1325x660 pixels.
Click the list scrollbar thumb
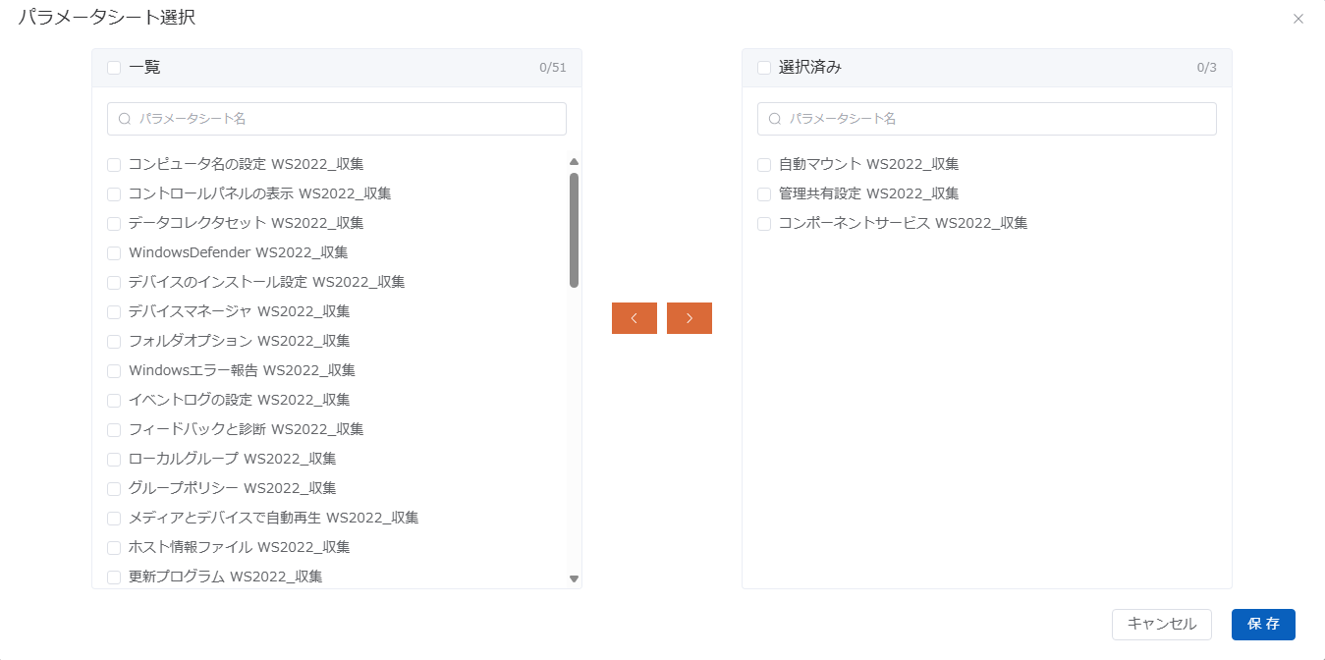[x=574, y=231]
